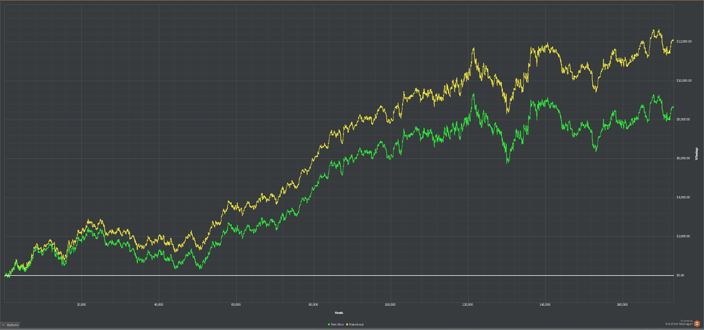704x330 pixels.
Task: Click the 60,000 hands axis label
Action: click(x=236, y=304)
